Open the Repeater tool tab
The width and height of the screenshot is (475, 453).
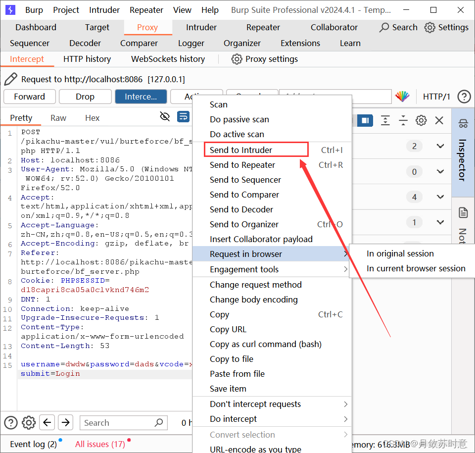[263, 27]
